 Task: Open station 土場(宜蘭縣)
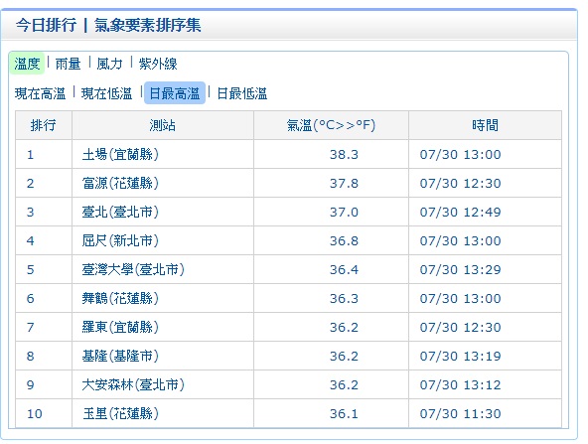(120, 154)
